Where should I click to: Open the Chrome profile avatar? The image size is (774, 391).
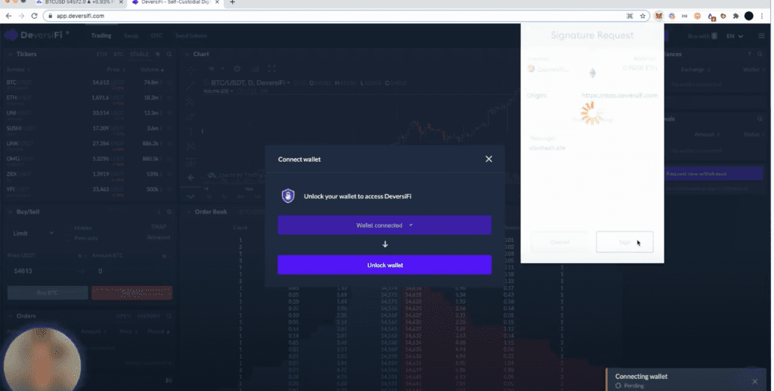tap(749, 16)
